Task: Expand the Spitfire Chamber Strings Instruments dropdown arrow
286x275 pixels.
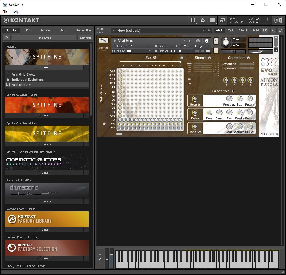Action: coord(86,144)
